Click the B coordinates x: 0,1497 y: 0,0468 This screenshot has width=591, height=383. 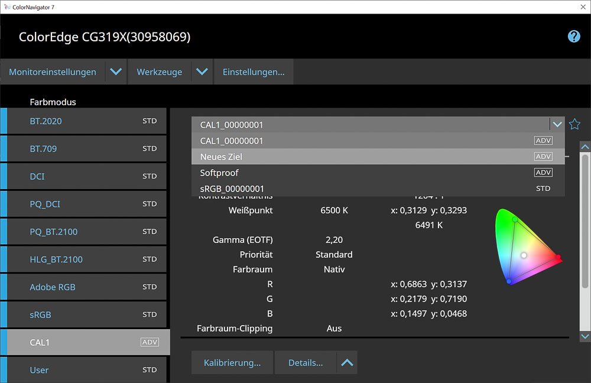(x=428, y=314)
